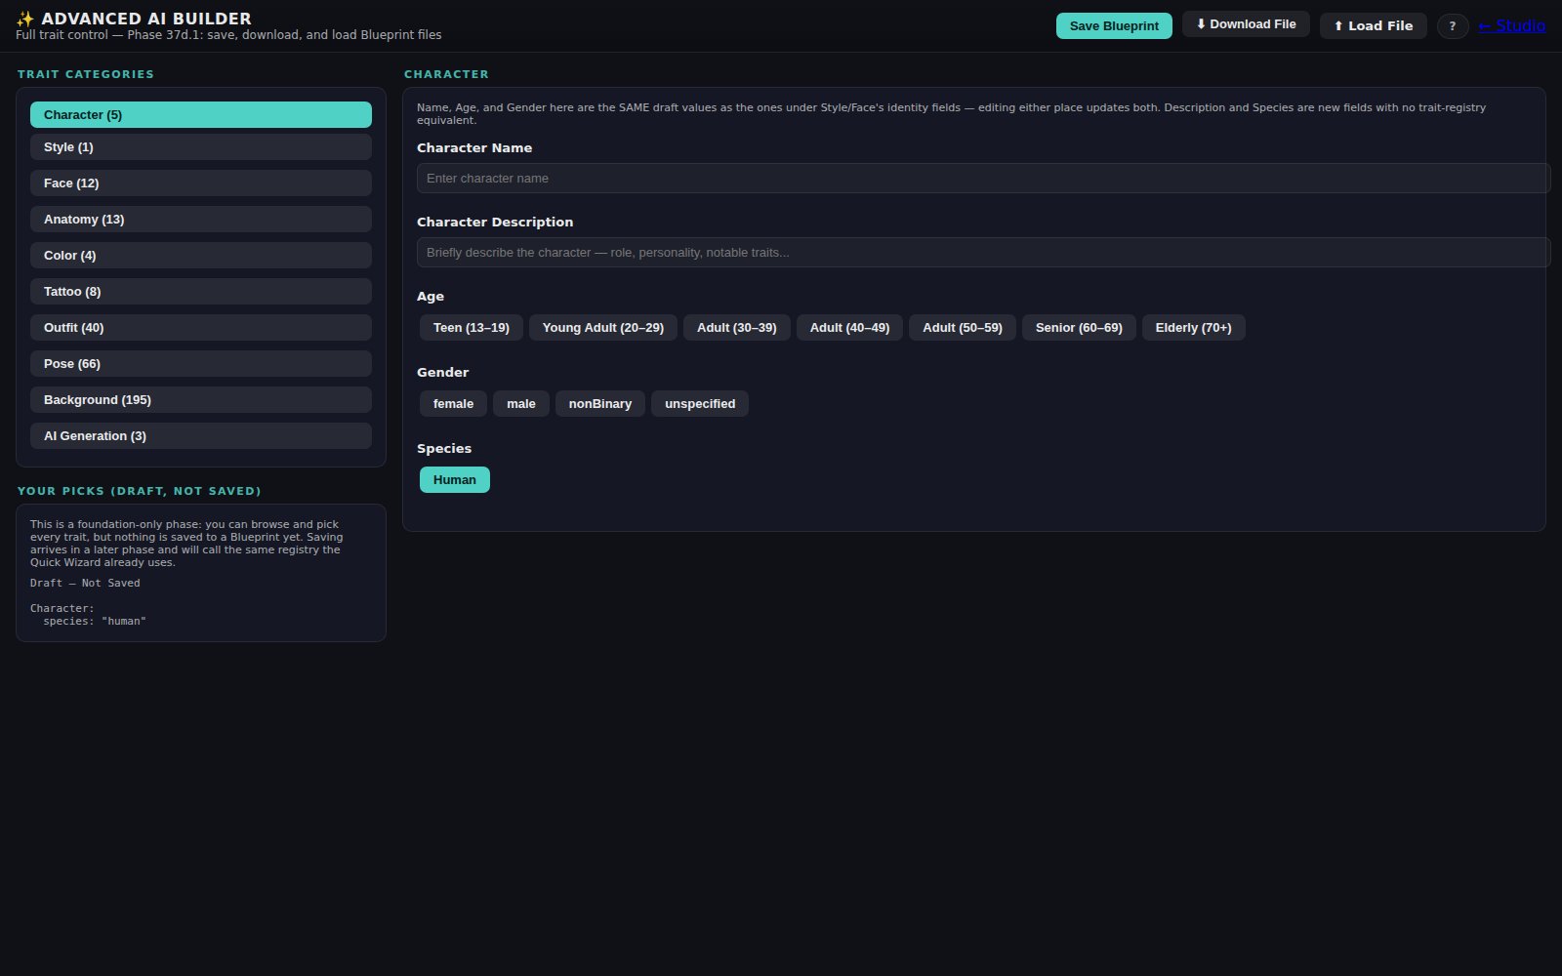Choose the nonBinary gender option
1562x976 pixels.
click(x=600, y=404)
